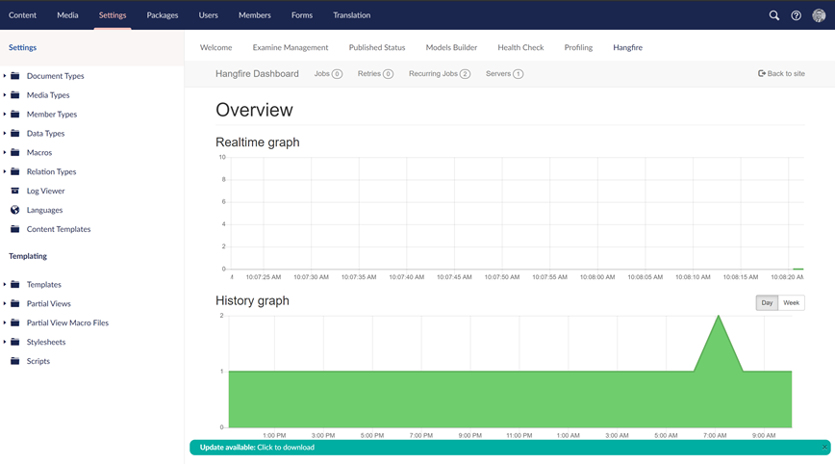Viewport: 835px width, 464px height.
Task: Click the Macros folder icon
Action: pyautogui.click(x=15, y=152)
